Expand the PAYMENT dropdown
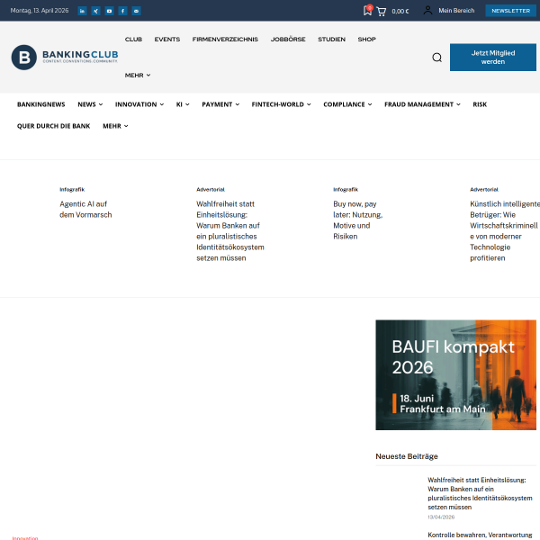 pyautogui.click(x=220, y=104)
